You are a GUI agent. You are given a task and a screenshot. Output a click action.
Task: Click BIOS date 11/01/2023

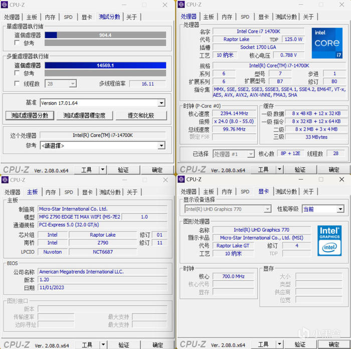tap(102, 287)
